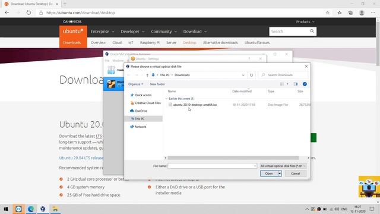Viewport: 380px width, 214px height.
Task: Collapse the Earlier this week group
Action: click(x=166, y=99)
